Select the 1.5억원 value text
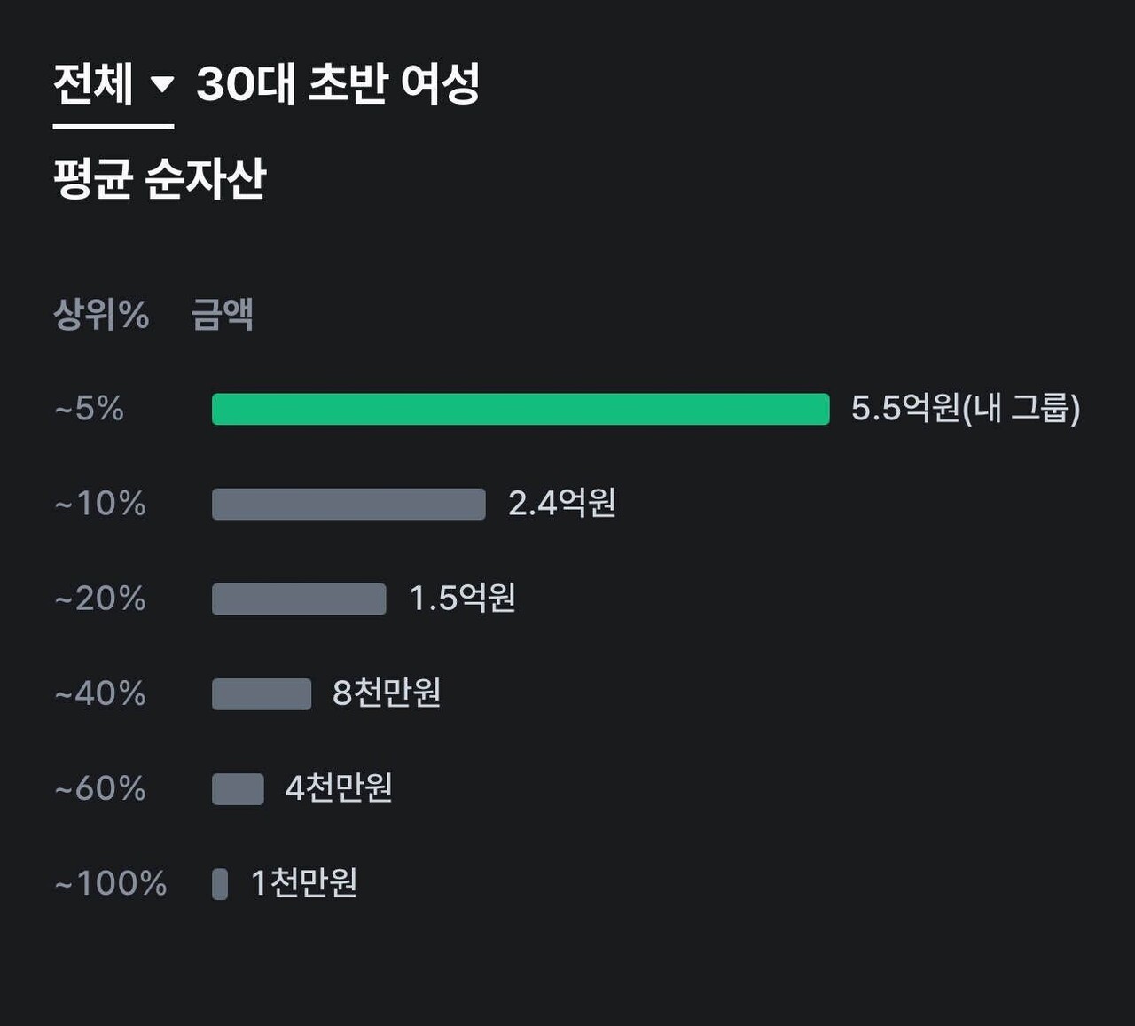This screenshot has height=1026, width=1135. click(x=462, y=598)
